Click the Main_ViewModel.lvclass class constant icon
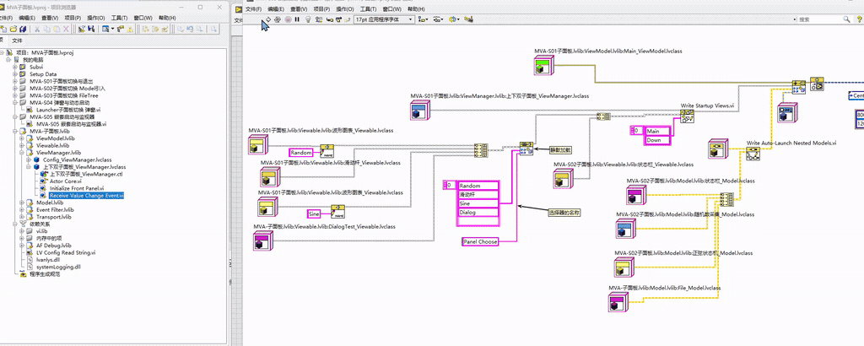 [x=543, y=66]
